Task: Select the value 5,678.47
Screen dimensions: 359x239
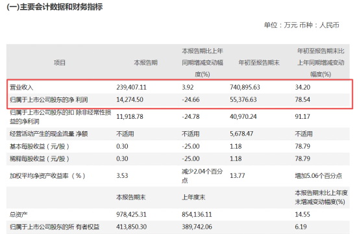Action: (x=241, y=134)
